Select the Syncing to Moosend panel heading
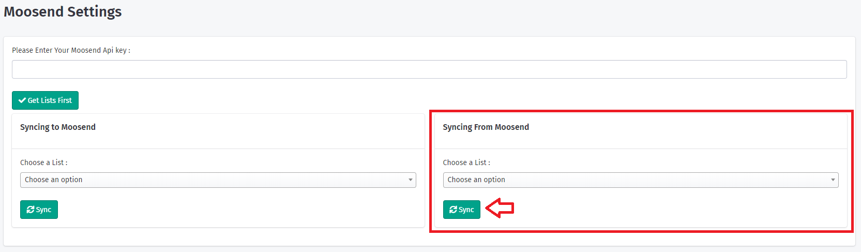Screen dimensions: 861x252 pos(58,127)
